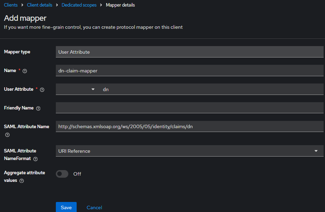The image size is (325, 212).
Task: Show help for SAML Attribute Name
Action: pos(7,135)
